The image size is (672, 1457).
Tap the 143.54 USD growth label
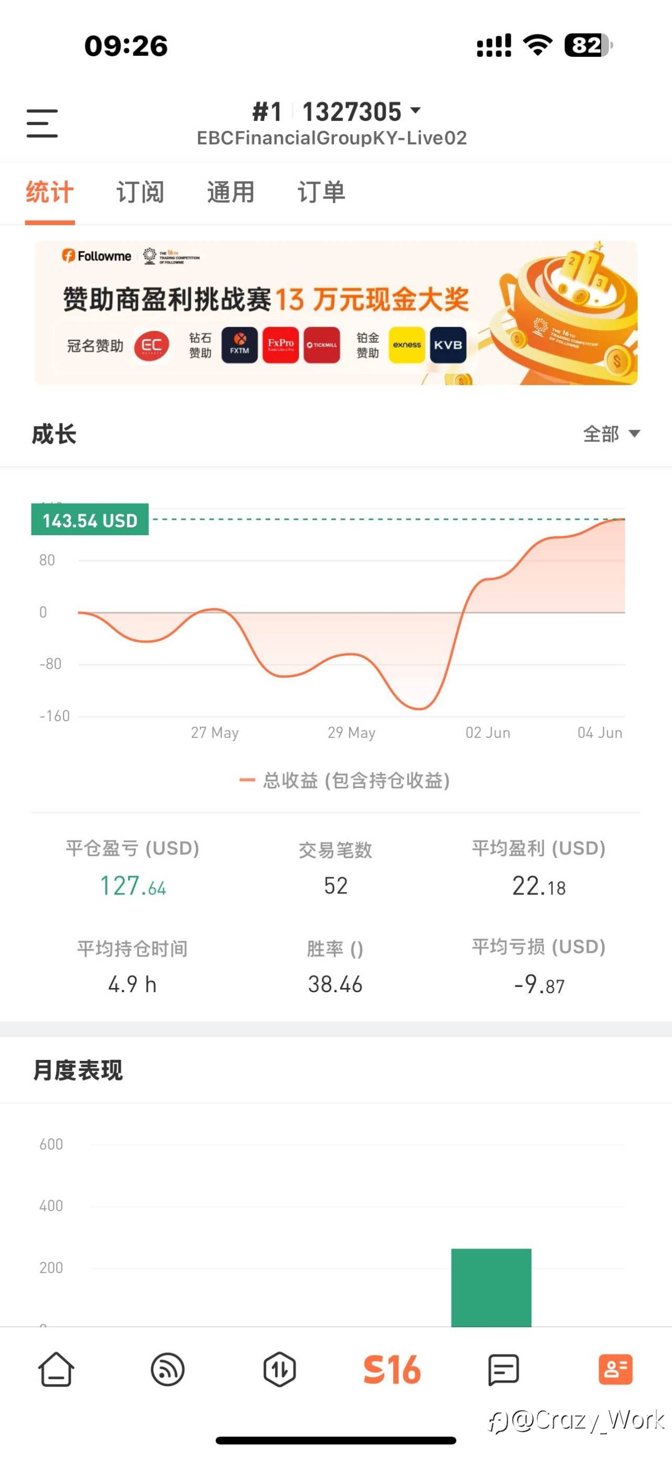(x=90, y=520)
